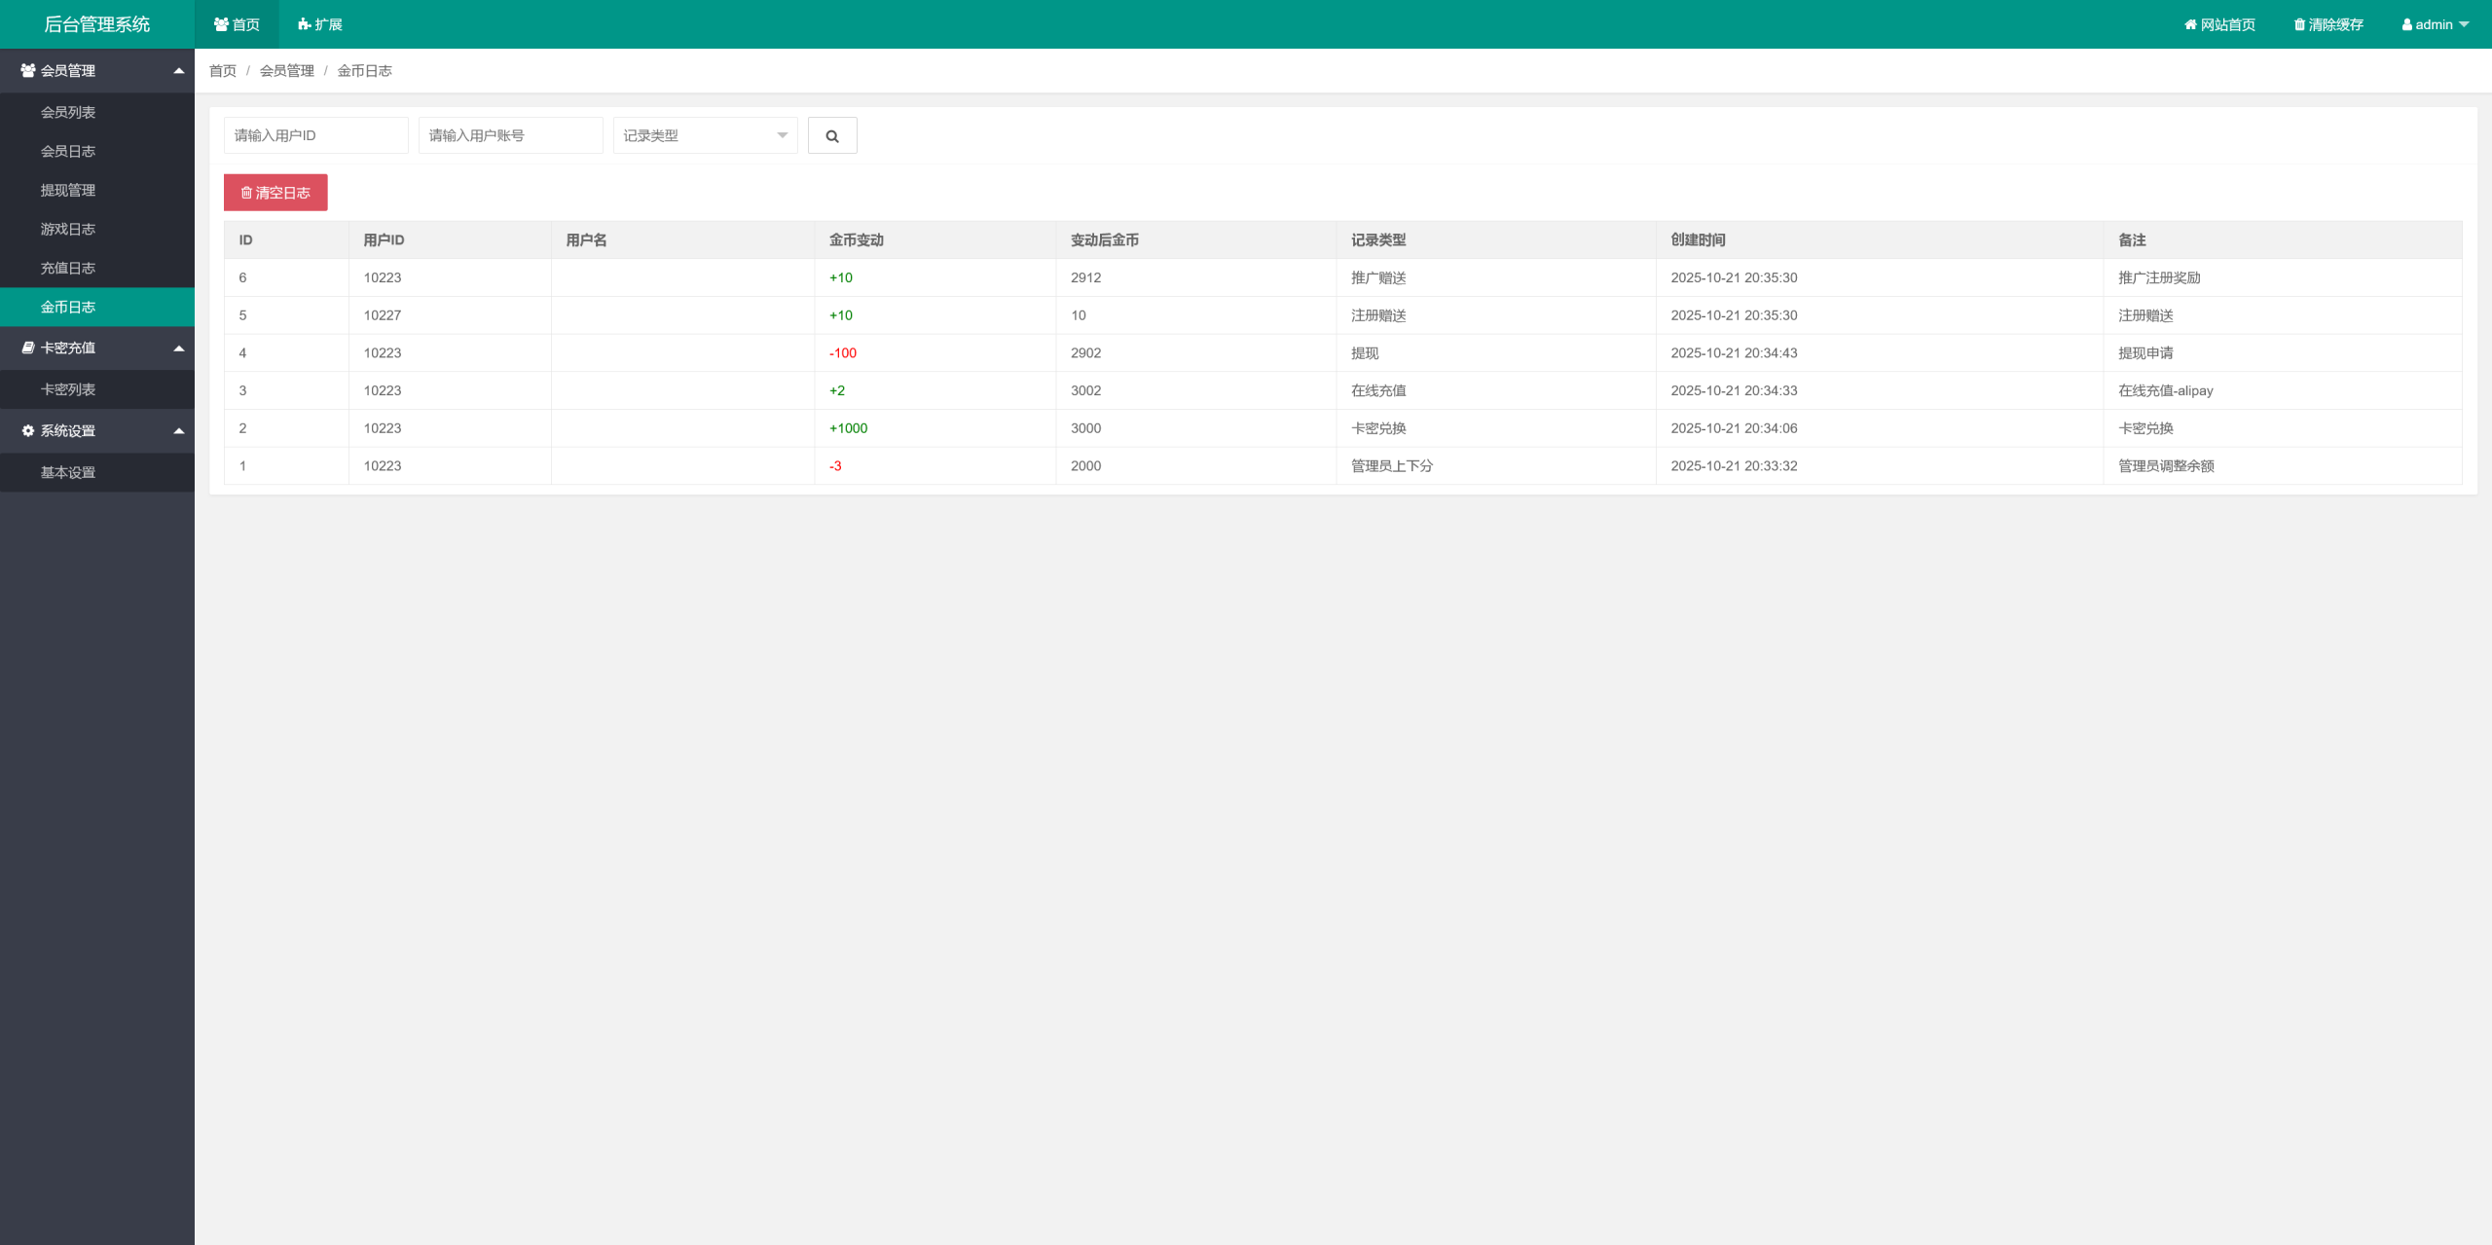The width and height of the screenshot is (2492, 1245).
Task: Collapse the 卡密充值 sidebar group
Action: [97, 348]
